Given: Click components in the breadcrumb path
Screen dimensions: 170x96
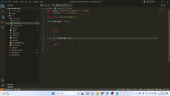Looking at the screenshot, I should (49, 9).
